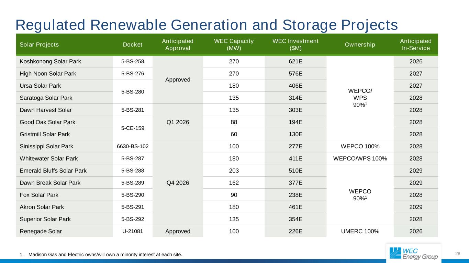
Task: Click the Renegade Solar project name
Action: tap(41, 231)
